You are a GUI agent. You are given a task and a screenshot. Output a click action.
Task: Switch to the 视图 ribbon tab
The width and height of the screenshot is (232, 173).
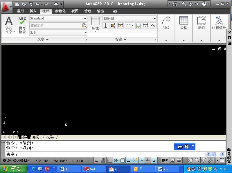coord(75,11)
